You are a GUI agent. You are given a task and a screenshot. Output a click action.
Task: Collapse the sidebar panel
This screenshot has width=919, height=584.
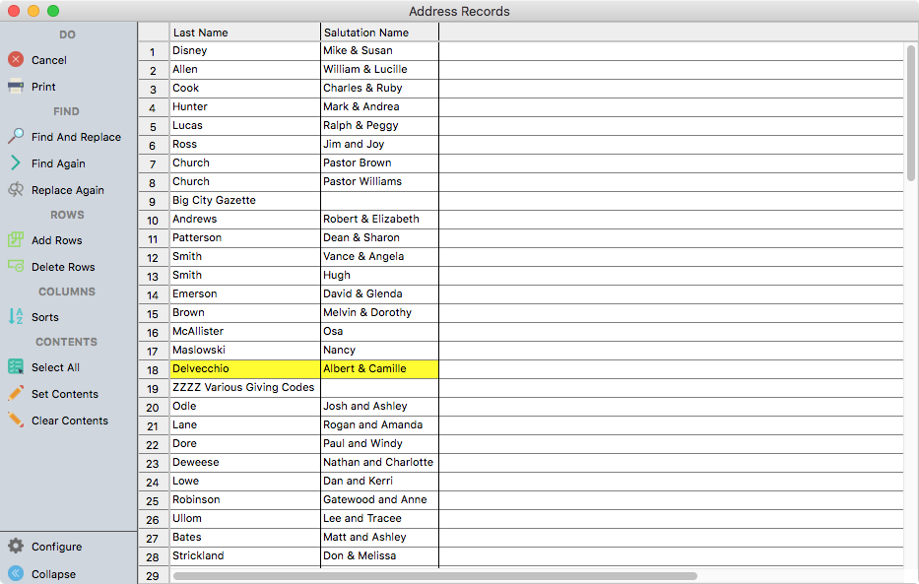[16, 574]
